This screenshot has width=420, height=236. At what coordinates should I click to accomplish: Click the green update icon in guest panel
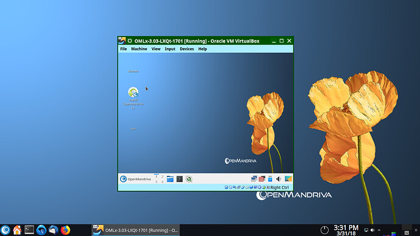point(189,179)
